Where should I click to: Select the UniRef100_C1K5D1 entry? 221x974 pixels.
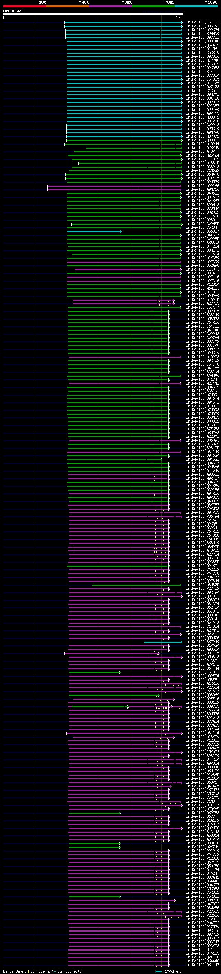coord(202,91)
